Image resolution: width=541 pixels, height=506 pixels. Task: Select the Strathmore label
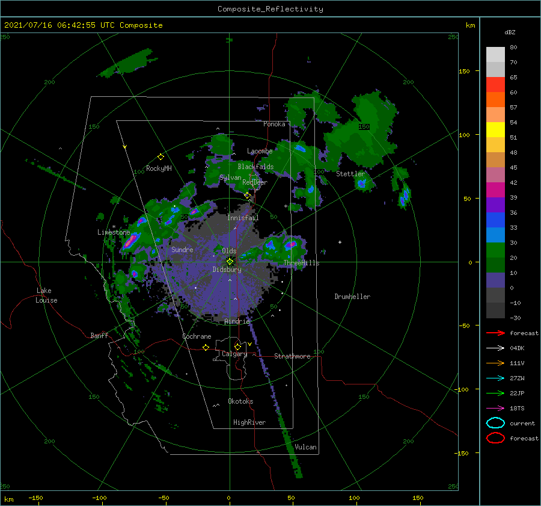pyautogui.click(x=292, y=356)
